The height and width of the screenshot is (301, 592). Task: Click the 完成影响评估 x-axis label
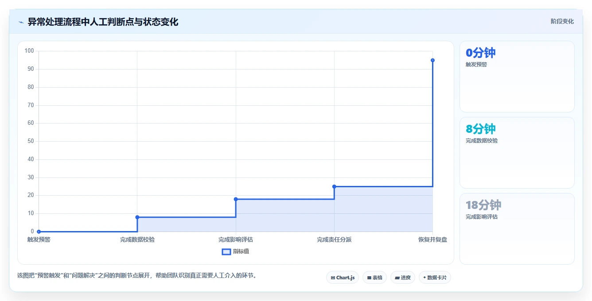coord(236,239)
